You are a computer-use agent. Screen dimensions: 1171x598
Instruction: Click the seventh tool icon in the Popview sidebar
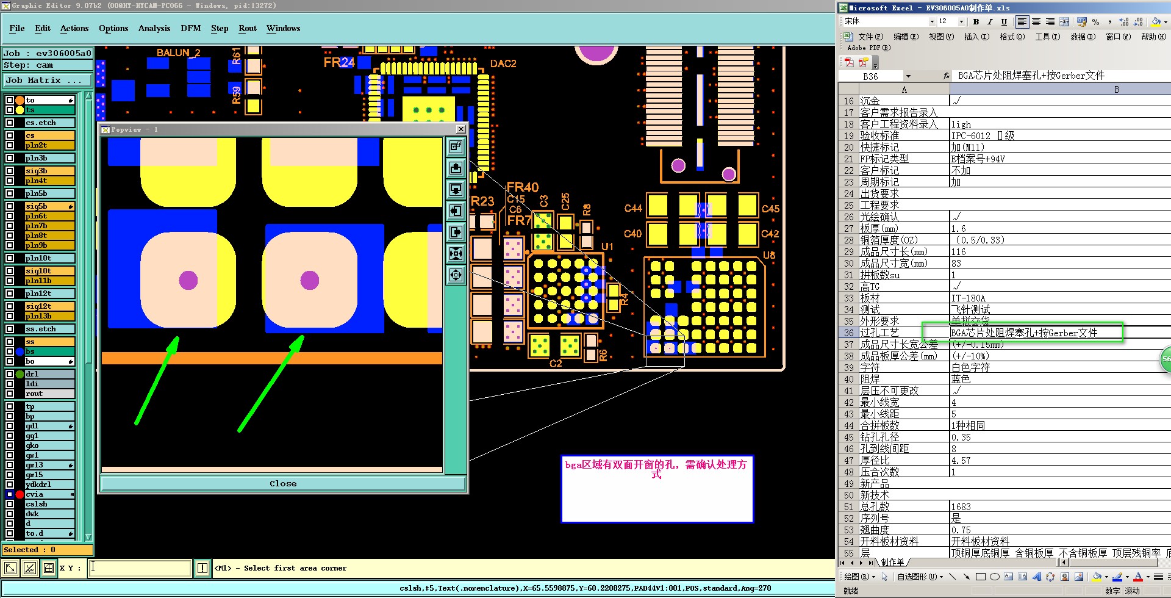point(456,275)
